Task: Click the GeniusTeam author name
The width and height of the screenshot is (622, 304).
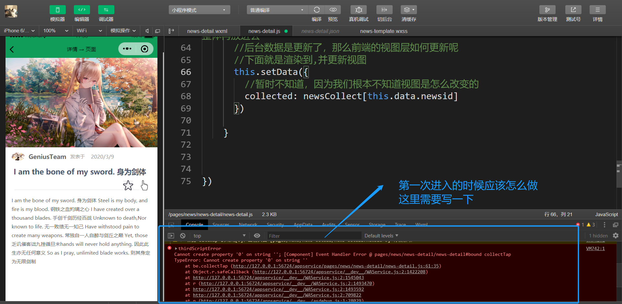Action: tap(47, 157)
